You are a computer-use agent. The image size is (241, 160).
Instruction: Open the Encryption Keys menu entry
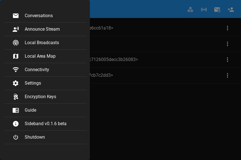pos(40,97)
